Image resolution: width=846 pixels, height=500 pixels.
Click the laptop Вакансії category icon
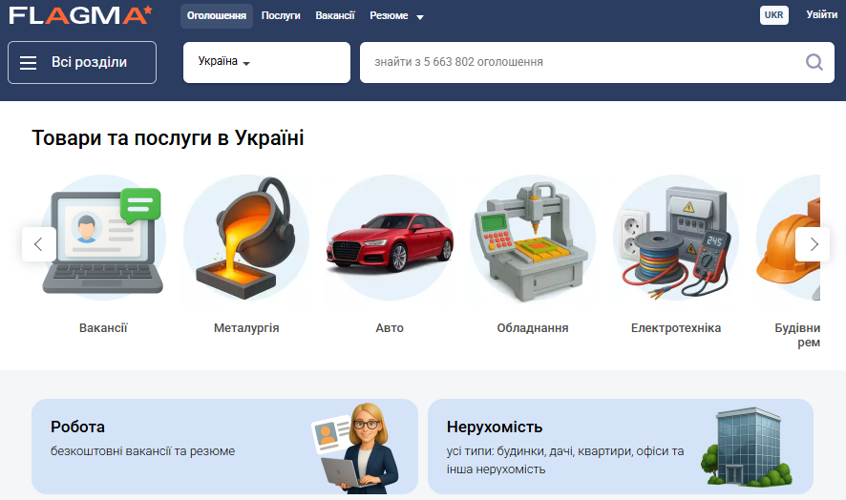coord(103,239)
